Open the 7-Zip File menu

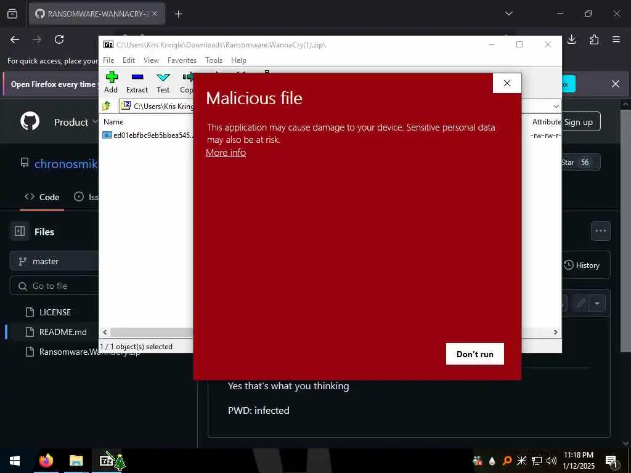tap(108, 60)
